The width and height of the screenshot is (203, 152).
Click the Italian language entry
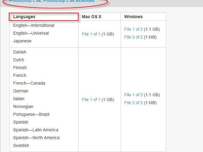pyautogui.click(x=19, y=99)
